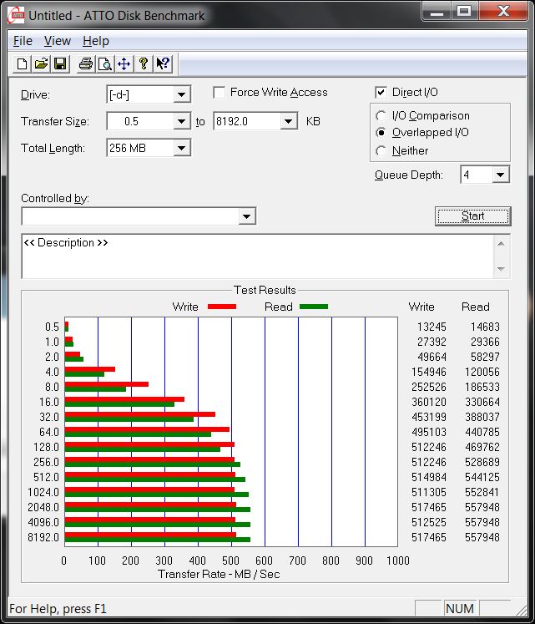This screenshot has width=535, height=624.
Task: Click read value 552841 for 1024.0 KB
Action: tap(482, 492)
